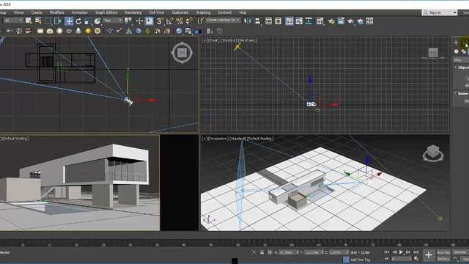Screen dimensions: 469x264
Task: Open the Time Configuration icon
Action: [416, 259]
